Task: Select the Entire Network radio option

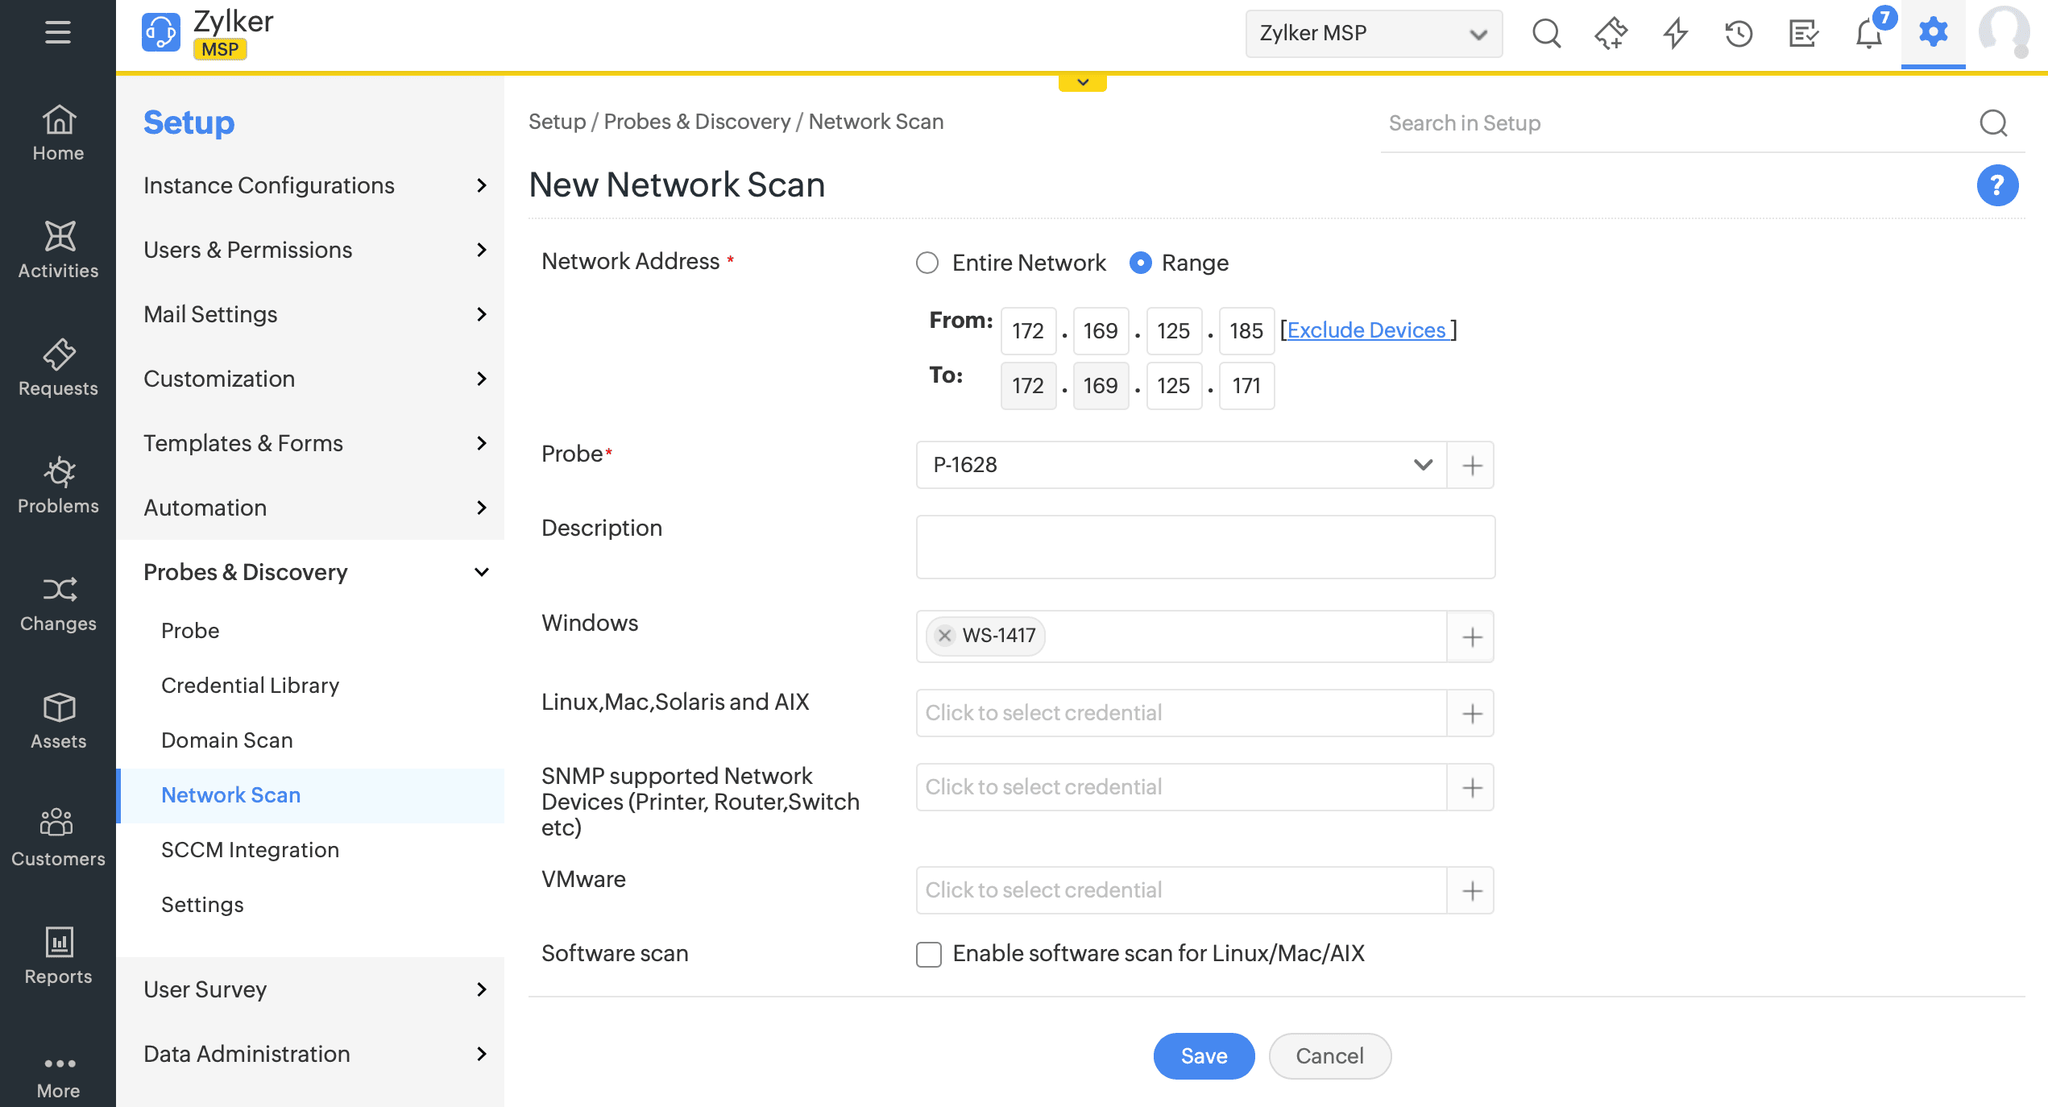Action: pos(927,263)
